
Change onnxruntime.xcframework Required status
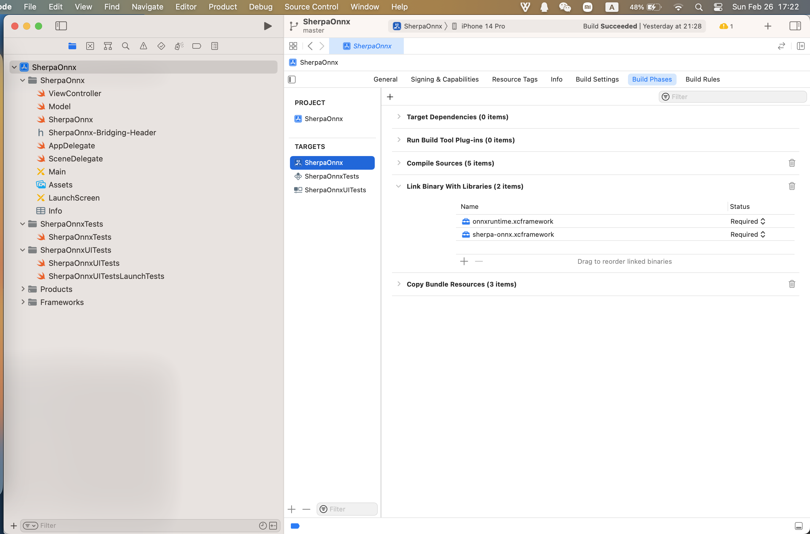(x=748, y=221)
